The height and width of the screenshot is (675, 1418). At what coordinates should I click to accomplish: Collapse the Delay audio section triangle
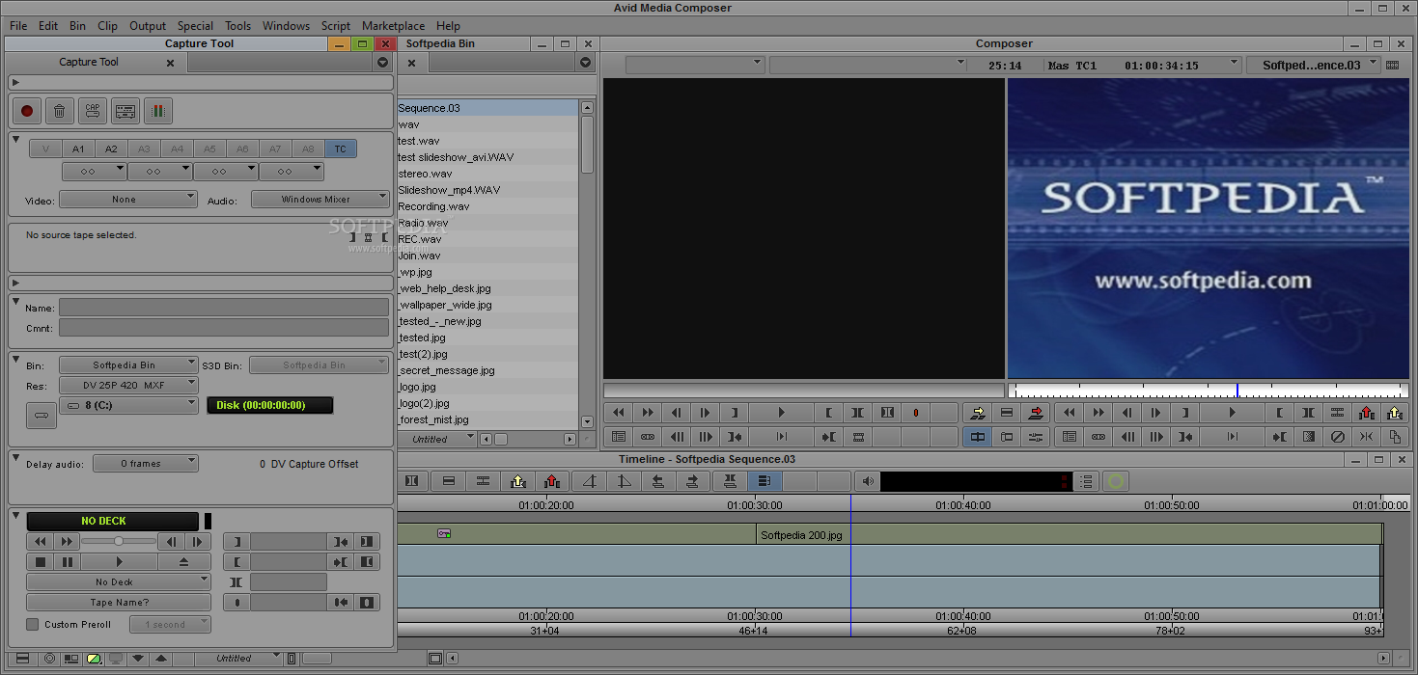(x=16, y=457)
